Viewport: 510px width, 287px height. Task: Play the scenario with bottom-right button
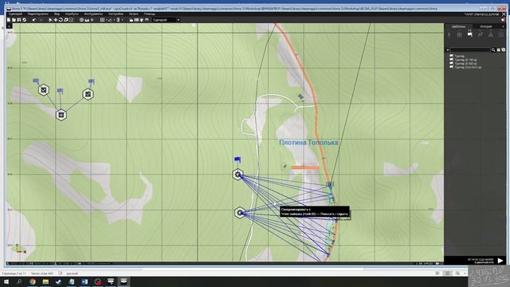coord(500,261)
